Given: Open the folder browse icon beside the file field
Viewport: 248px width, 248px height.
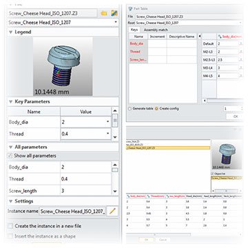Looking at the screenshot, I should (104, 13).
